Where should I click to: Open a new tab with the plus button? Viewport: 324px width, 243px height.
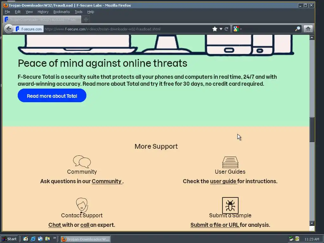pyautogui.click(x=86, y=19)
